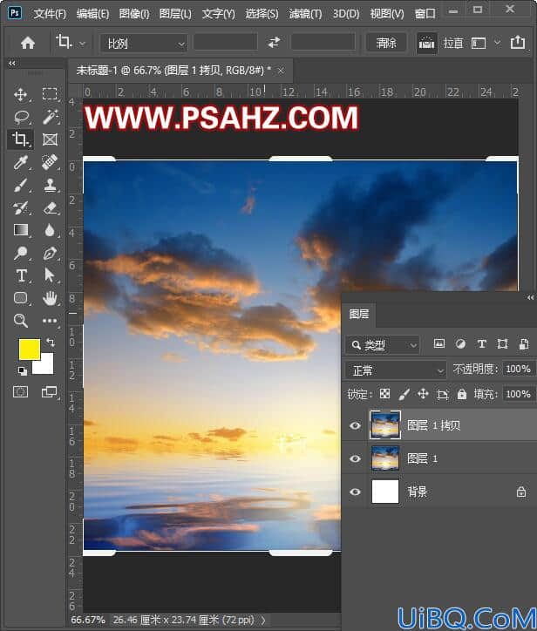Open the 正常 blend mode dropdown
The image size is (537, 631).
click(395, 370)
